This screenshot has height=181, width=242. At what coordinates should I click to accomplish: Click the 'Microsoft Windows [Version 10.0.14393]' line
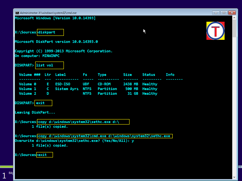pos(55,18)
